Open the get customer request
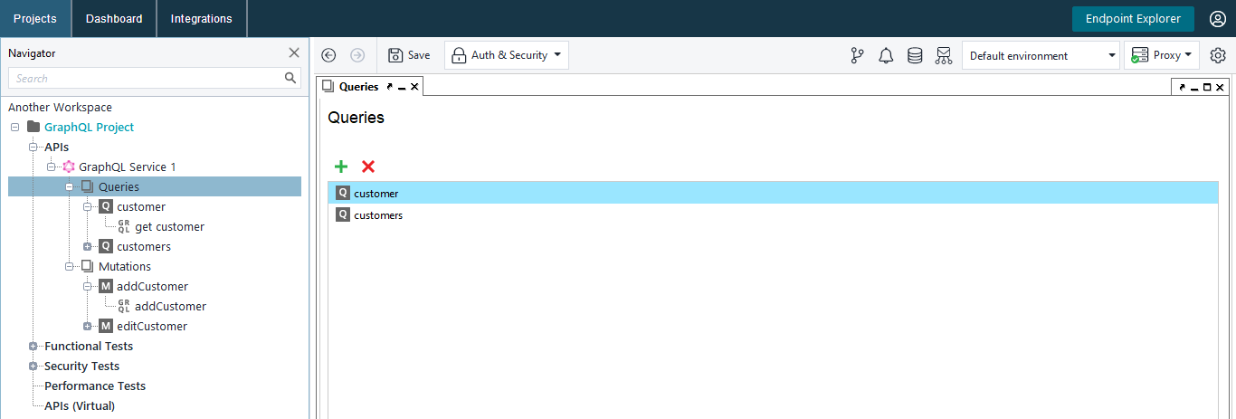 point(169,226)
